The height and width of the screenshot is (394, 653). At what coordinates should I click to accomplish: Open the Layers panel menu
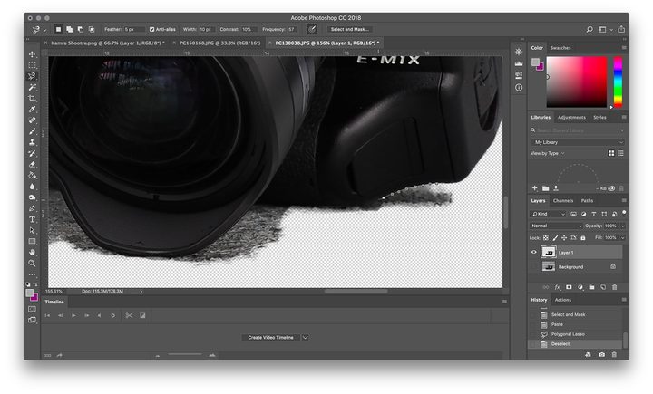point(624,200)
